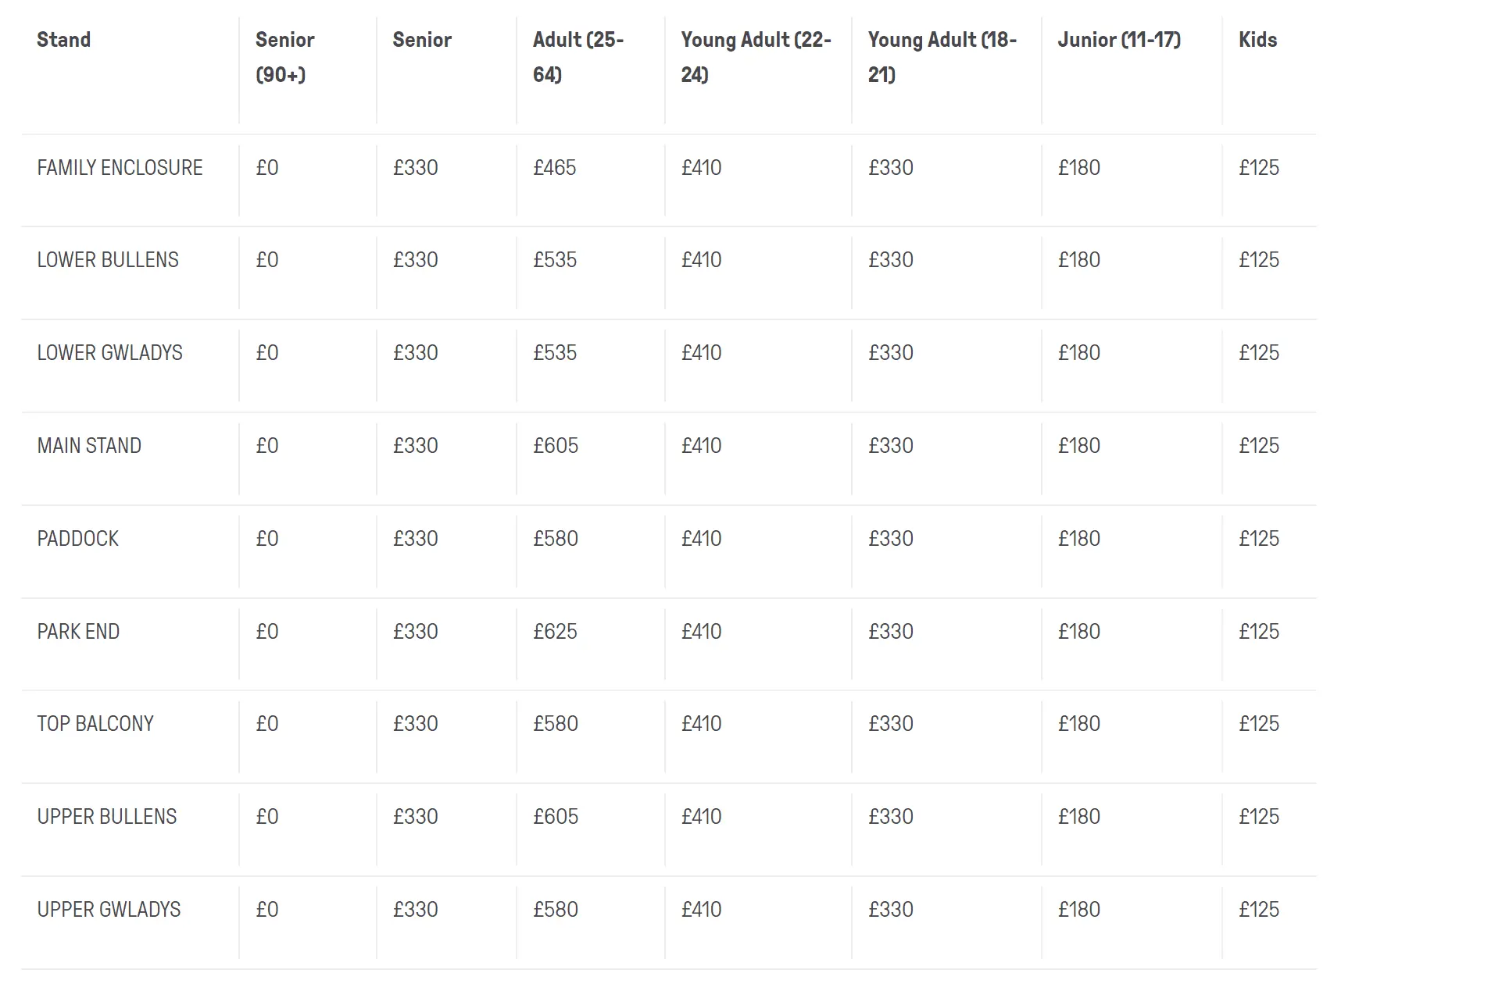Select the MAIN STAND row label
Image resolution: width=1502 pixels, height=998 pixels.
pos(89,446)
